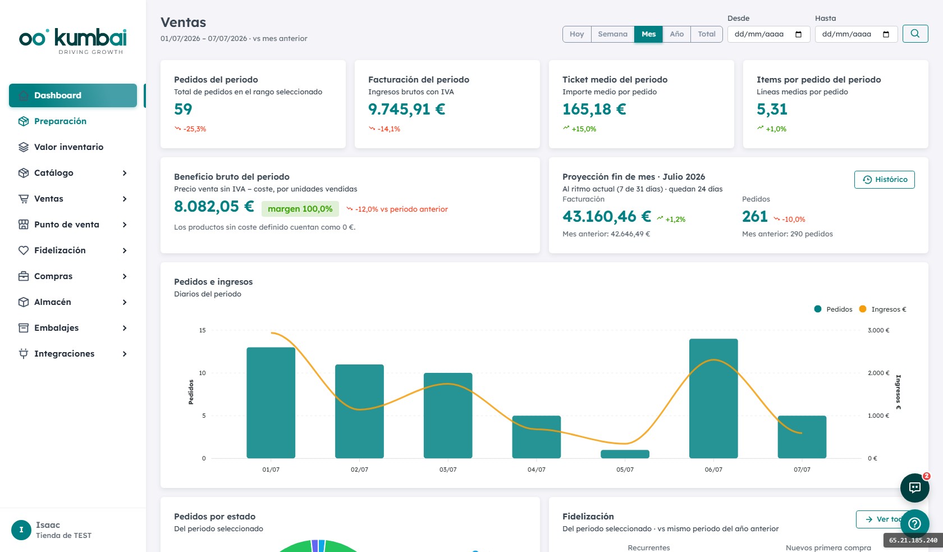Click the Fidelización heart icon
Image resolution: width=943 pixels, height=552 pixels.
[24, 250]
